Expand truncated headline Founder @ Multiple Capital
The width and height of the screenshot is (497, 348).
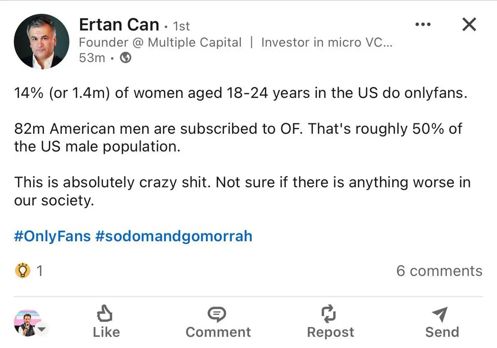point(235,43)
